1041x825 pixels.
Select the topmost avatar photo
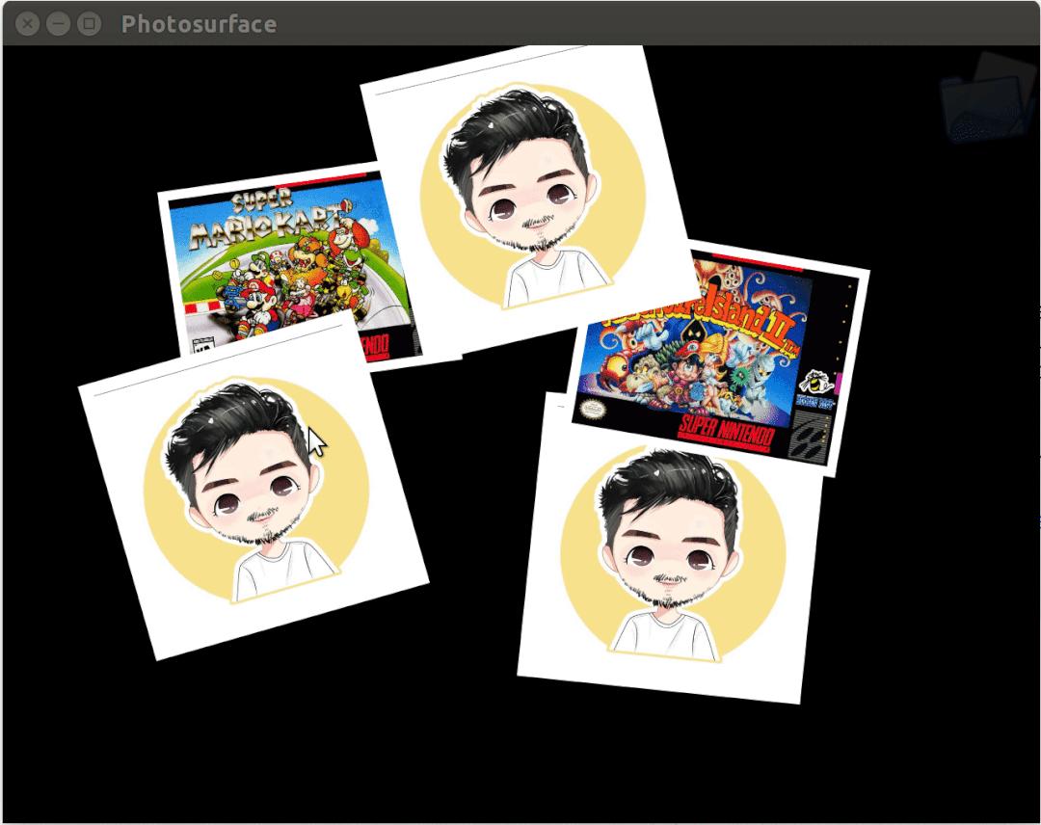point(530,193)
